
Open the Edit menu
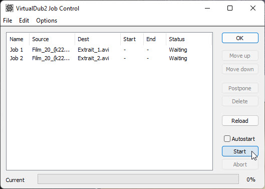point(24,21)
